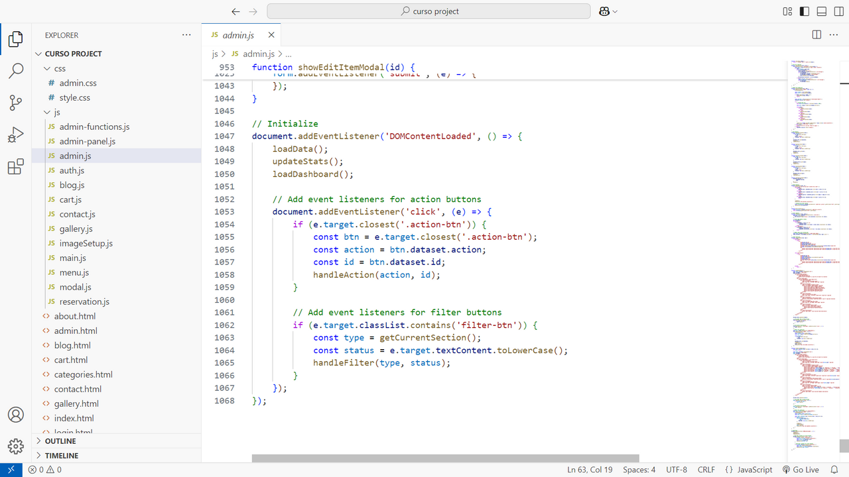This screenshot has width=849, height=477.
Task: Open the Customize Layout icon
Action: [x=787, y=11]
